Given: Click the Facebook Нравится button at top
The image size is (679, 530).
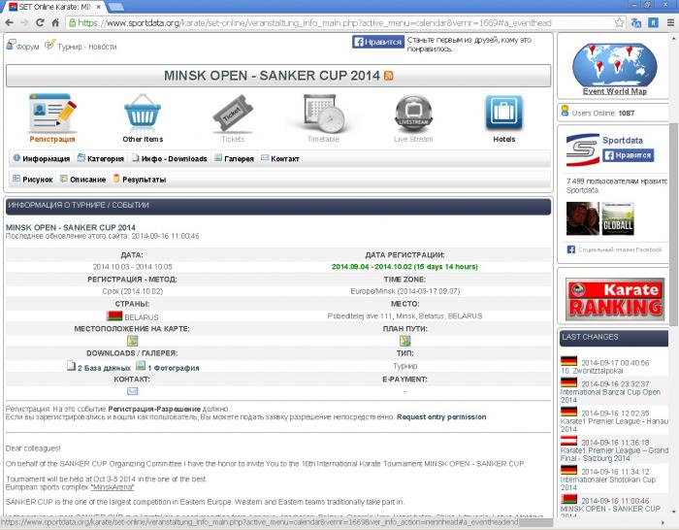Looking at the screenshot, I should [x=378, y=42].
